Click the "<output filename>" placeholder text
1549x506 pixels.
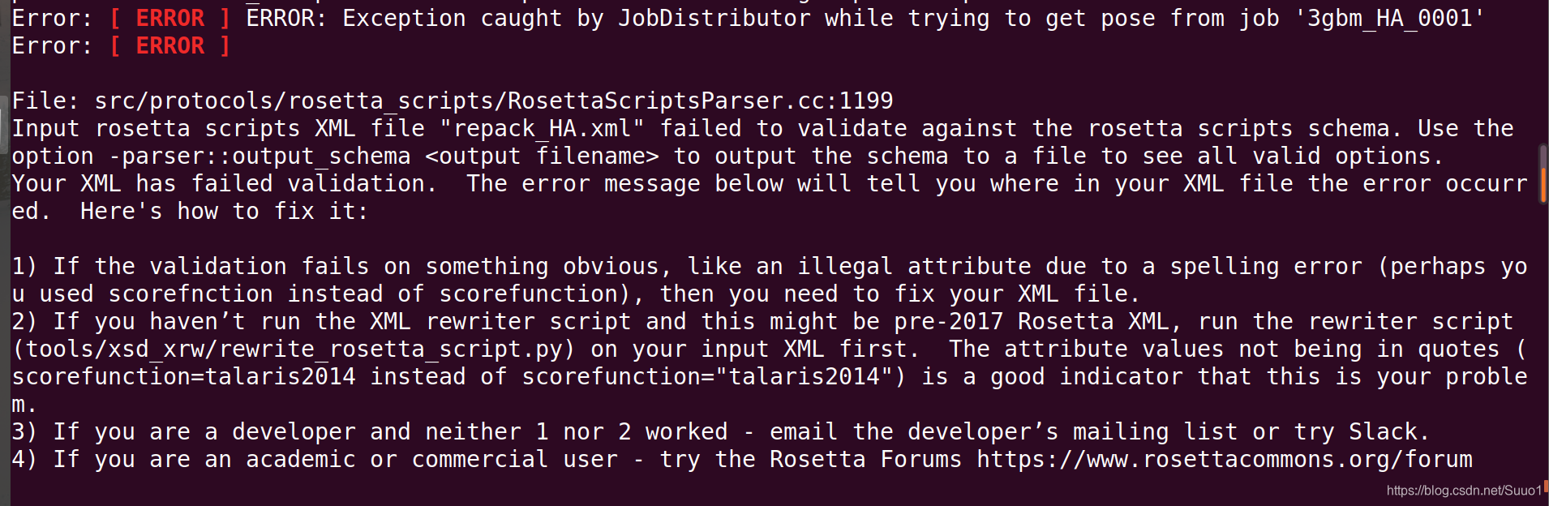pos(542,157)
